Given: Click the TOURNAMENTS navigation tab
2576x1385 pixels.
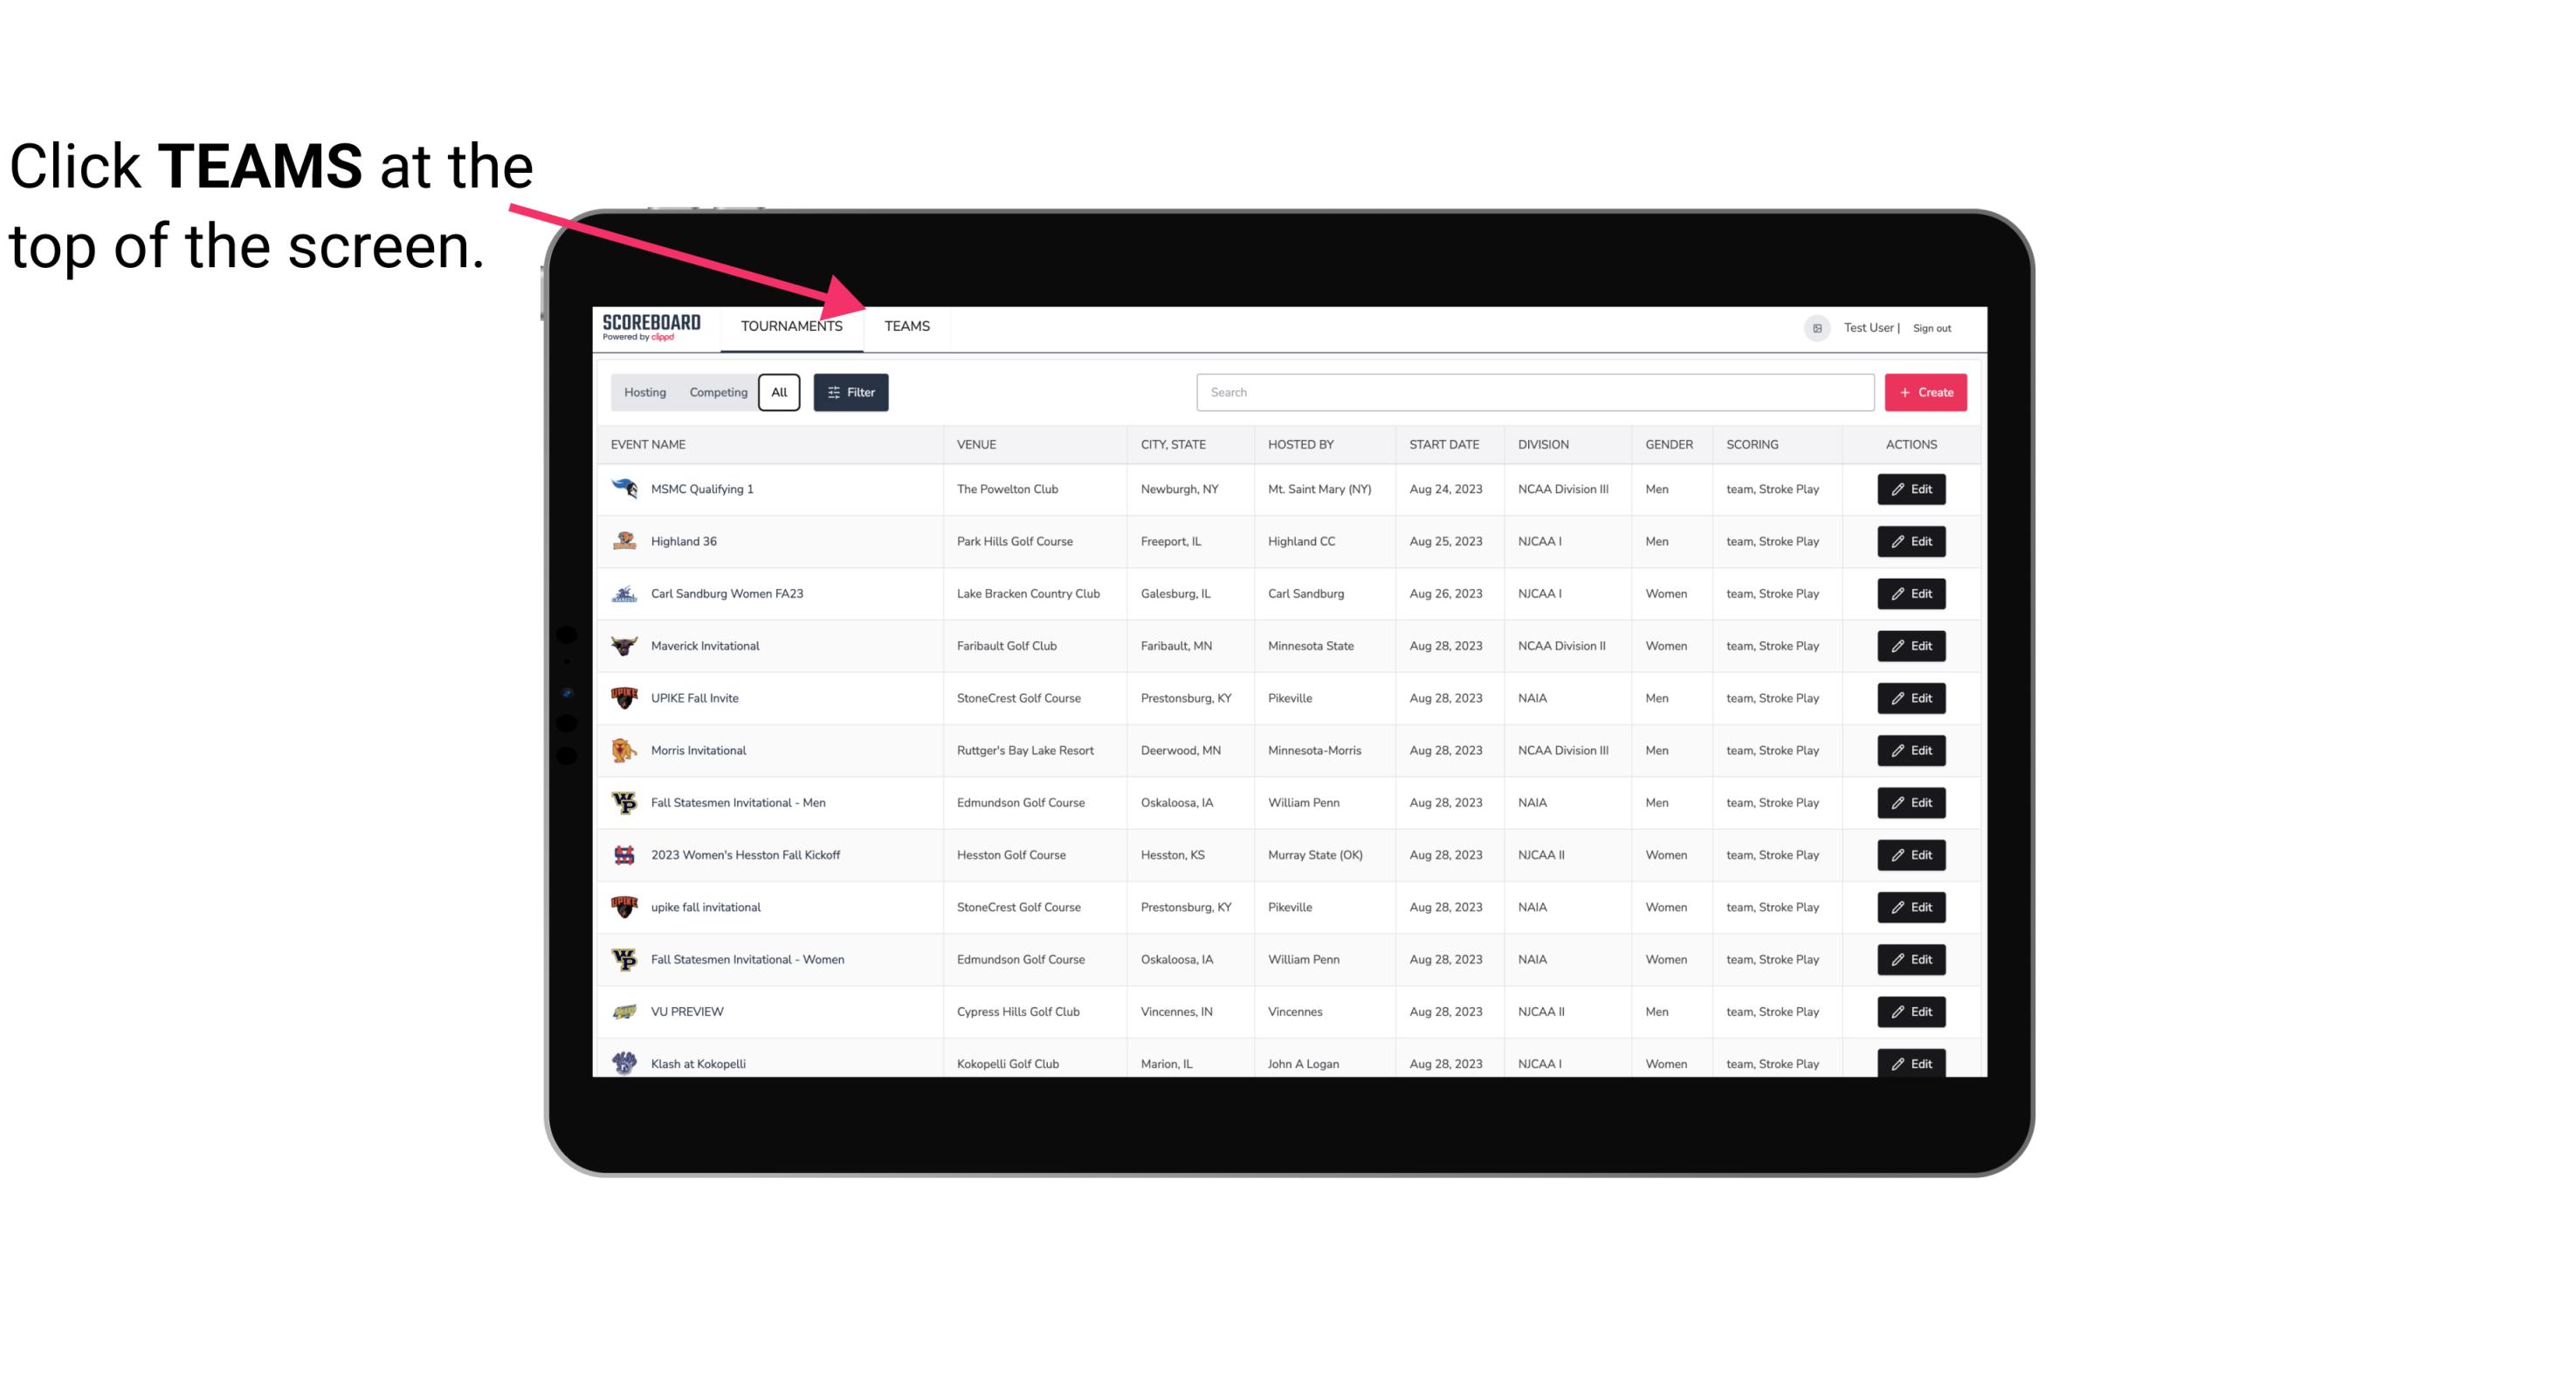Looking at the screenshot, I should pos(791,327).
